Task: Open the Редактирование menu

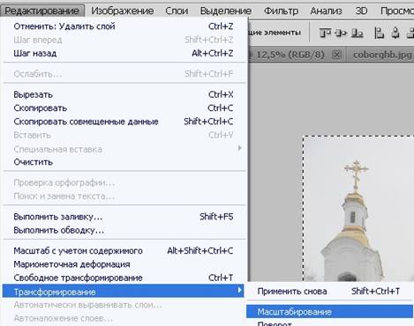Action: [x=42, y=11]
